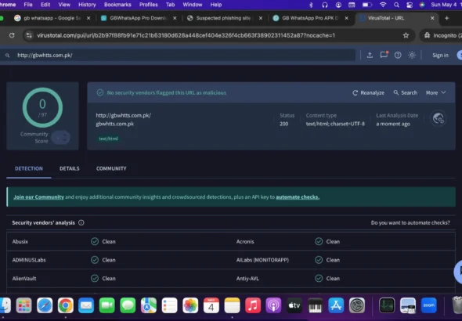Open the Incognito profile indicator
Viewport: 462px width, 321px height.
point(442,35)
